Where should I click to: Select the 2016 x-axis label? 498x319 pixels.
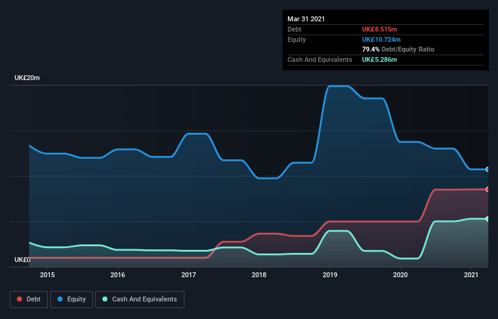point(118,275)
